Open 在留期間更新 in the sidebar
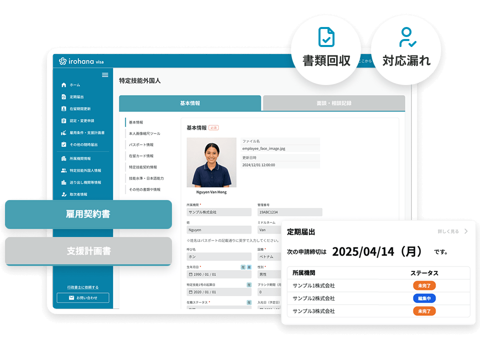The width and height of the screenshot is (480, 340). click(x=80, y=108)
